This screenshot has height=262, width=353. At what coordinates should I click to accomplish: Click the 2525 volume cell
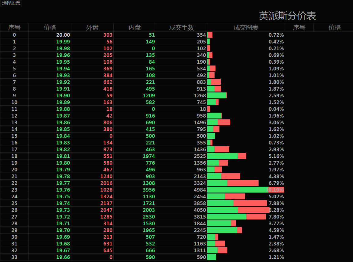200,156
